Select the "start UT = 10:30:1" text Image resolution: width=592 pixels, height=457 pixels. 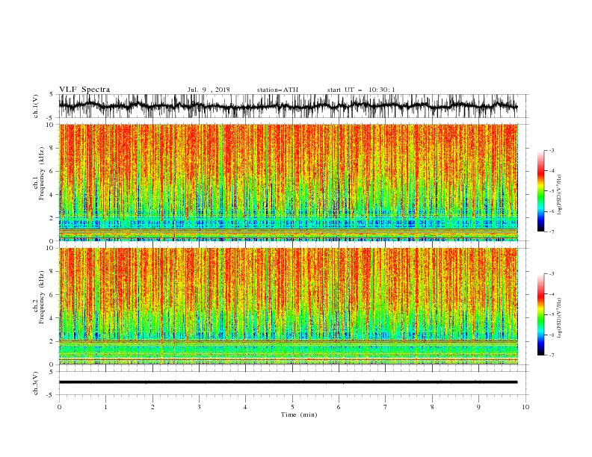[361, 90]
